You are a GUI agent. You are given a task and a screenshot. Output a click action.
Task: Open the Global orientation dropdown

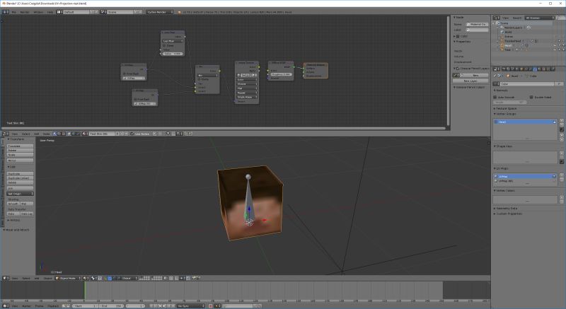pyautogui.click(x=129, y=278)
